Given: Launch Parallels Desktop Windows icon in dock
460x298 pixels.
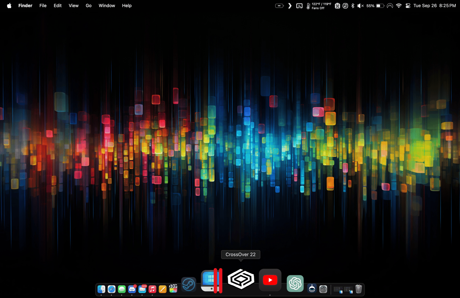Looking at the screenshot, I should (x=211, y=281).
